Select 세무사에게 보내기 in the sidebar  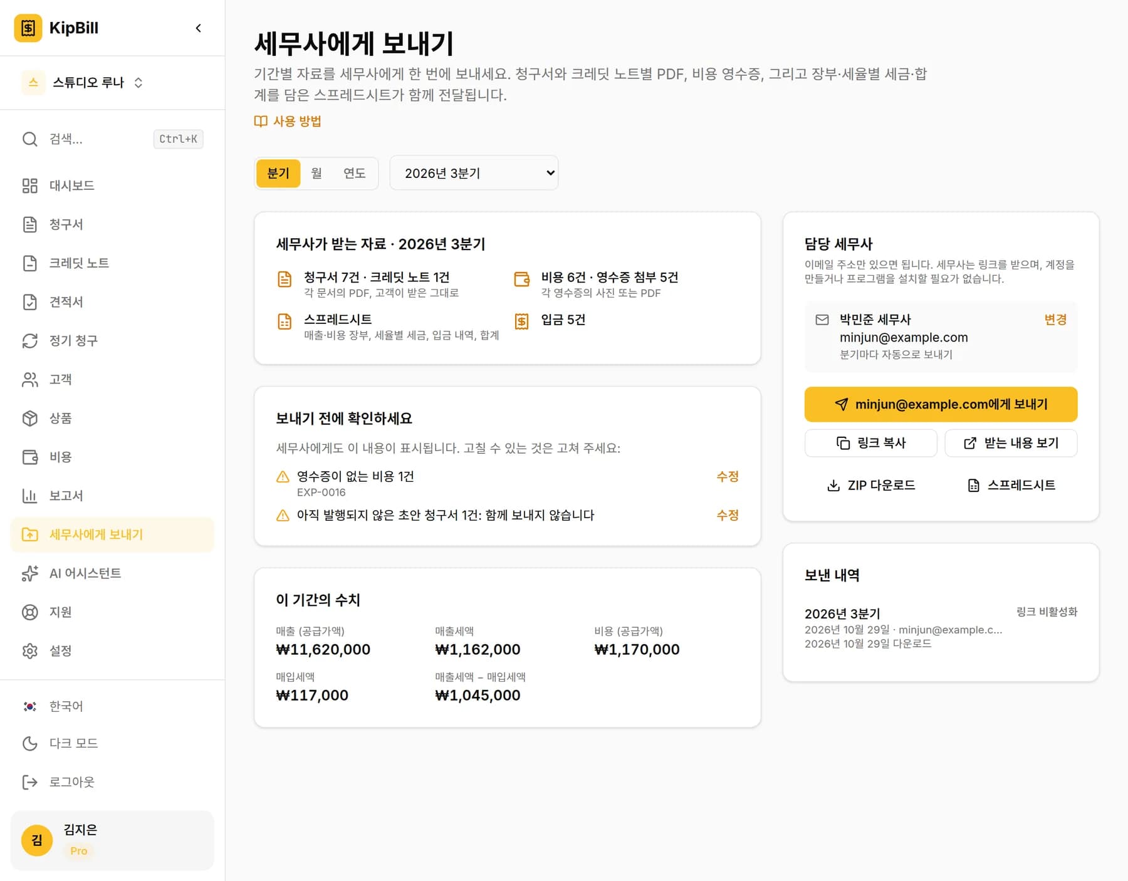click(x=112, y=534)
